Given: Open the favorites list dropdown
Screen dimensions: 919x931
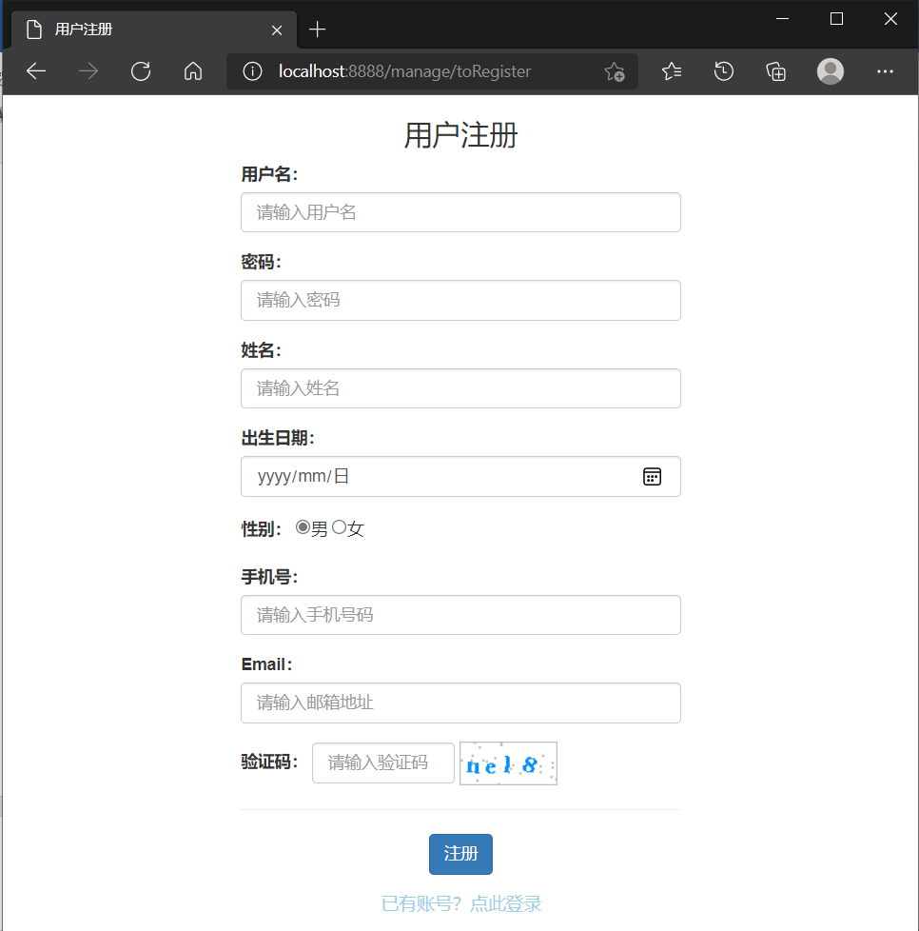Looking at the screenshot, I should [x=672, y=71].
